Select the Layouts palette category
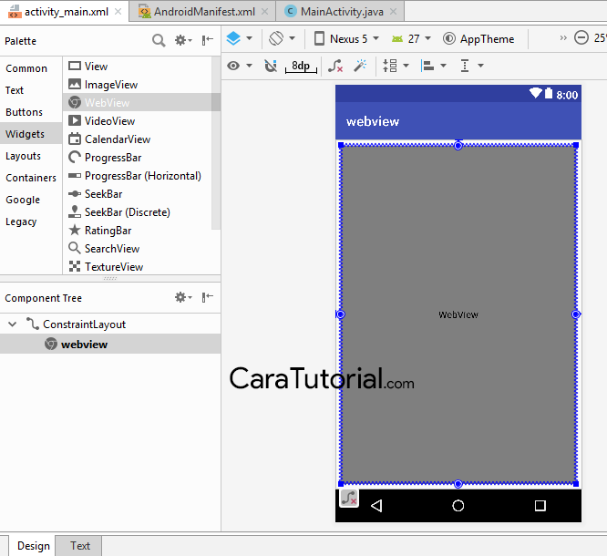This screenshot has width=607, height=556. (x=31, y=156)
